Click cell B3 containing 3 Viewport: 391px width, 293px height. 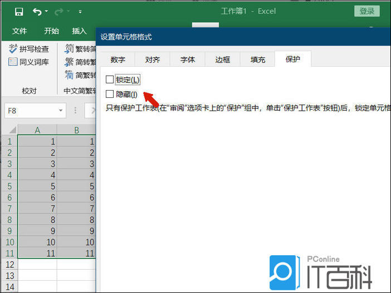point(76,164)
